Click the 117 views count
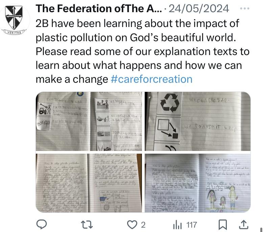Screen dimensions: 264x232 tap(192, 225)
